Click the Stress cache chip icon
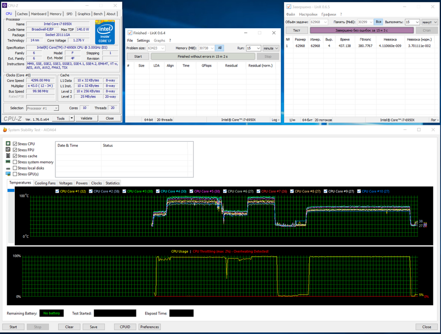The height and width of the screenshot is (334, 441). (x=8, y=156)
